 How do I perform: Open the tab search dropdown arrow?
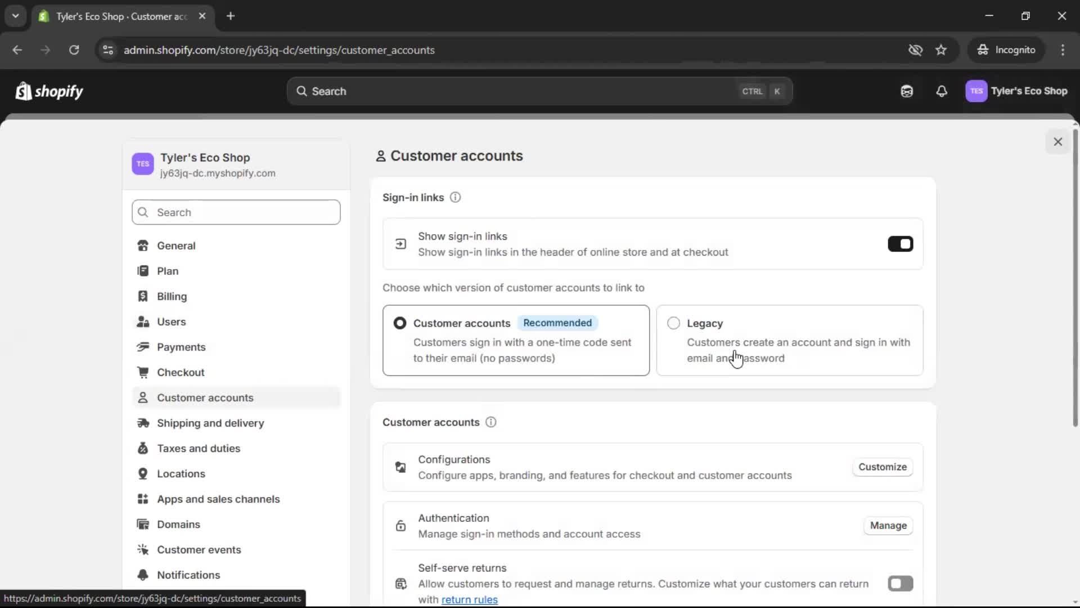[x=15, y=16]
